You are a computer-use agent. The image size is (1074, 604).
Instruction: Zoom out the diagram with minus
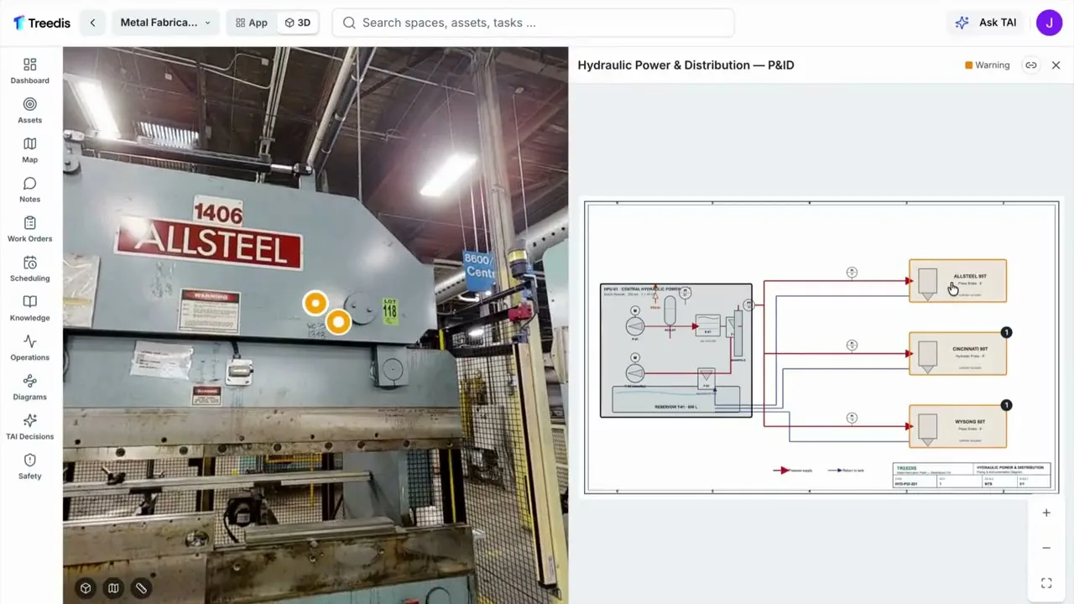(1046, 548)
